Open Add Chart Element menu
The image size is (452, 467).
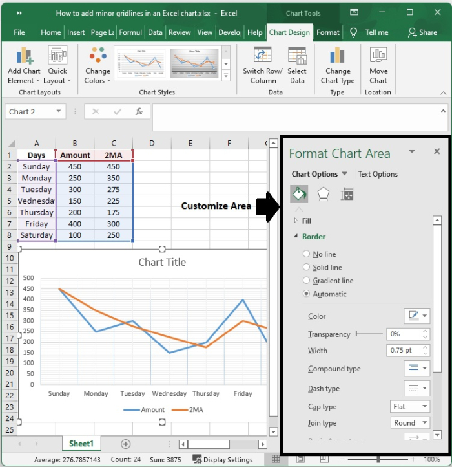24,66
